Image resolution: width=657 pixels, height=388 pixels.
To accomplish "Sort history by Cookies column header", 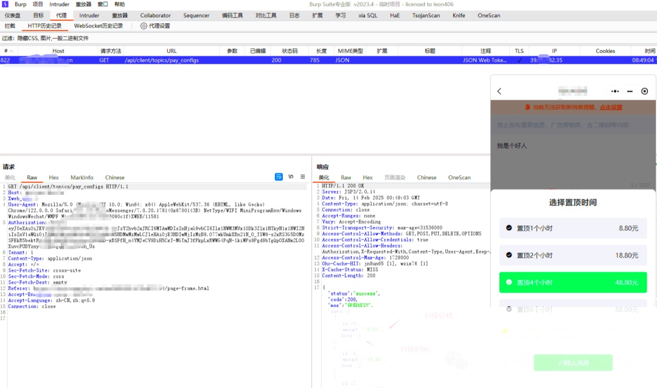I will (605, 51).
